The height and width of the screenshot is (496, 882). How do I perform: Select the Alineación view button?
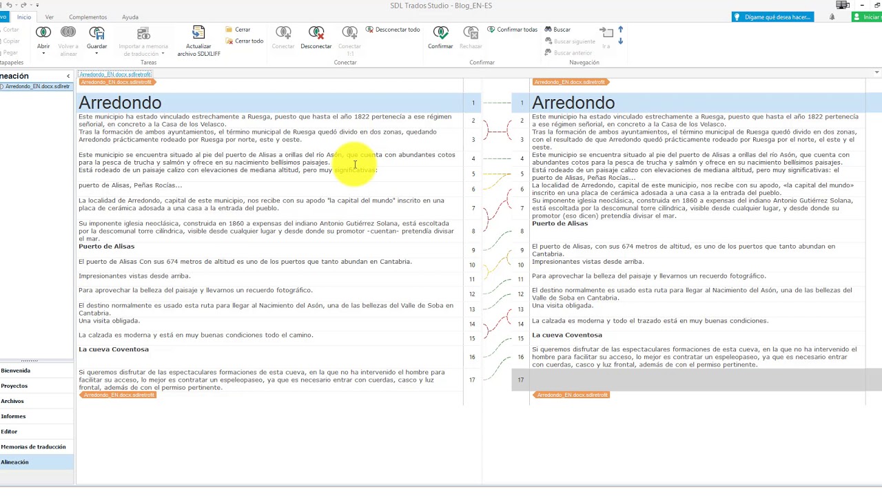point(37,462)
